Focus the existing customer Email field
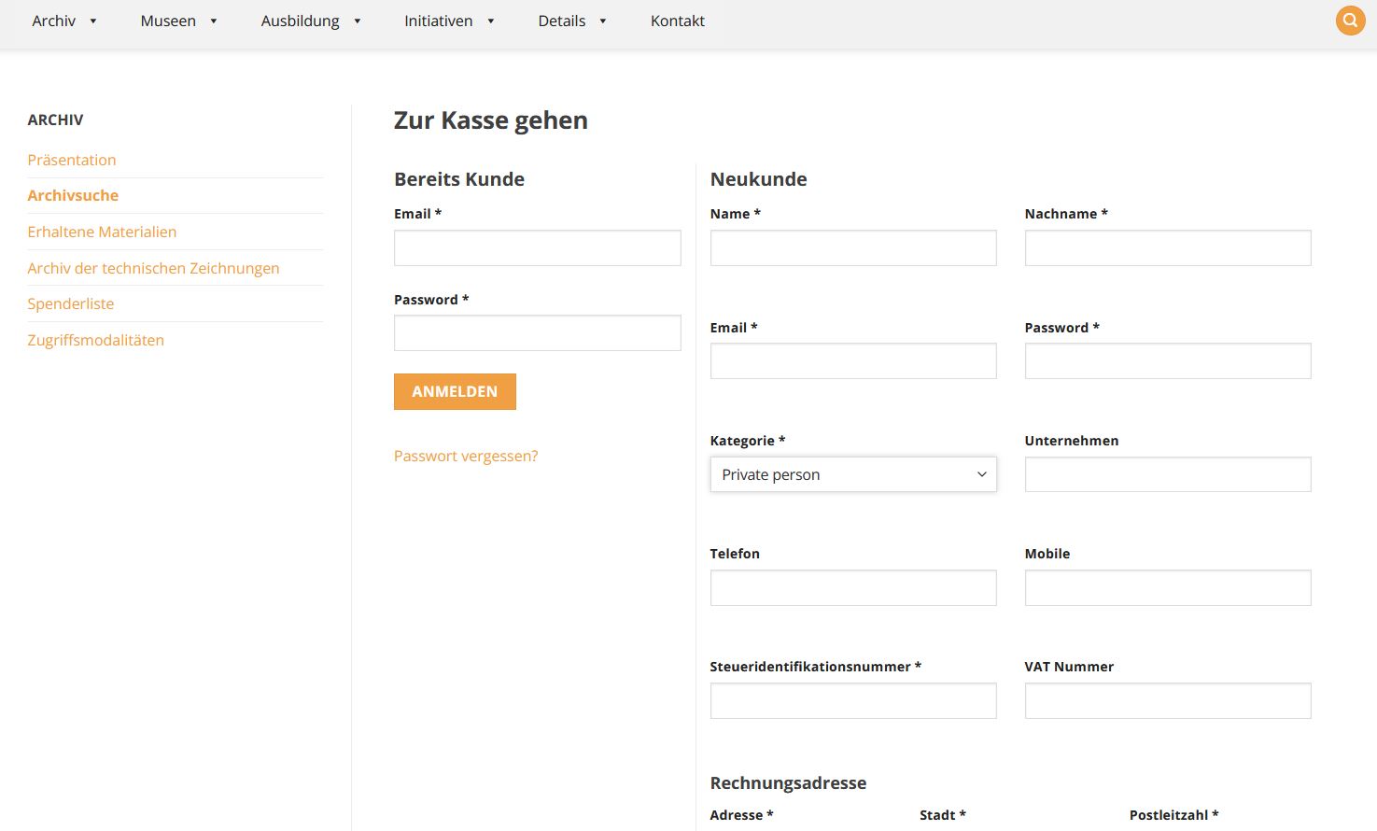1377x831 pixels. (x=537, y=248)
